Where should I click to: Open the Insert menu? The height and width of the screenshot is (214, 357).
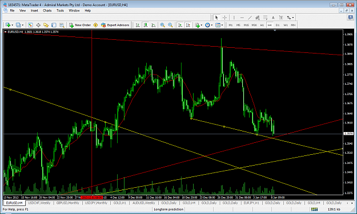[x=34, y=10]
